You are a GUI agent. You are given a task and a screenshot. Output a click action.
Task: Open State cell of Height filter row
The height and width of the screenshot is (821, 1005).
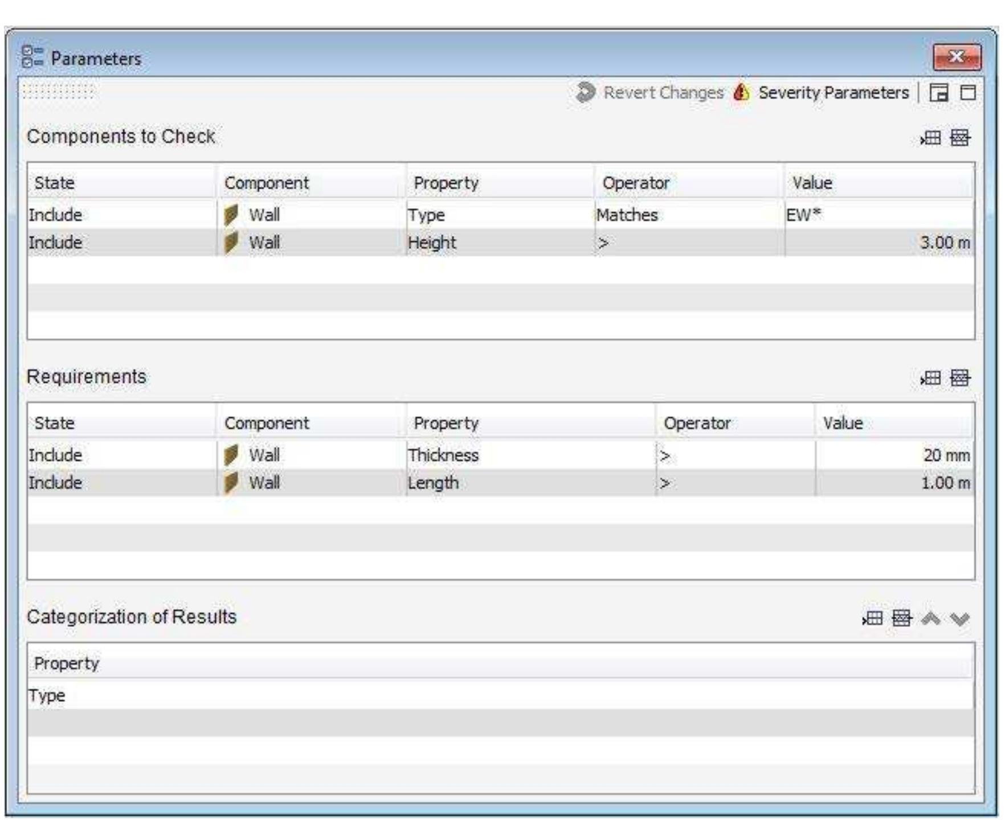click(121, 243)
